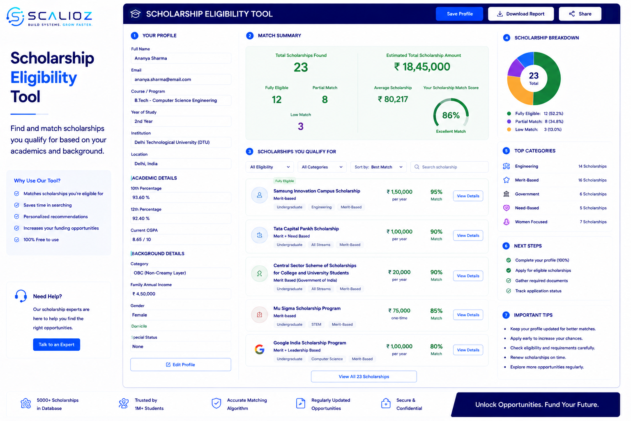Image resolution: width=631 pixels, height=421 pixels.
Task: Click the 5000+ Scholarships database icon
Action: (26, 404)
